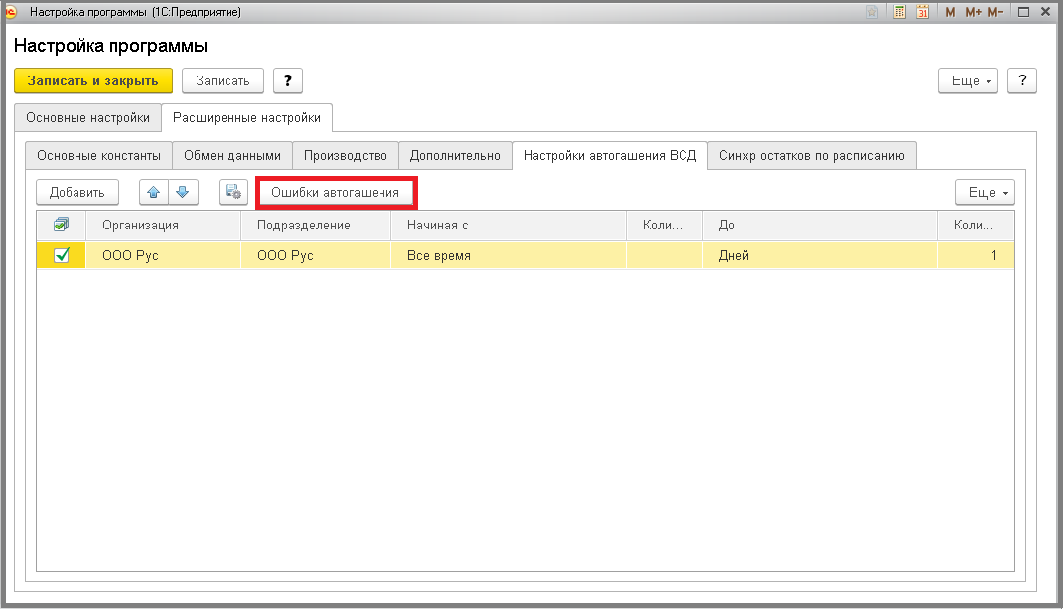Click the 1C application logo icon
This screenshot has width=1063, height=609.
tap(11, 12)
